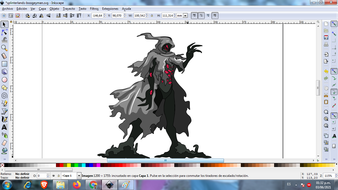Select the Eraser tool
The height and width of the screenshot is (190, 338).
[x=4, y=143]
